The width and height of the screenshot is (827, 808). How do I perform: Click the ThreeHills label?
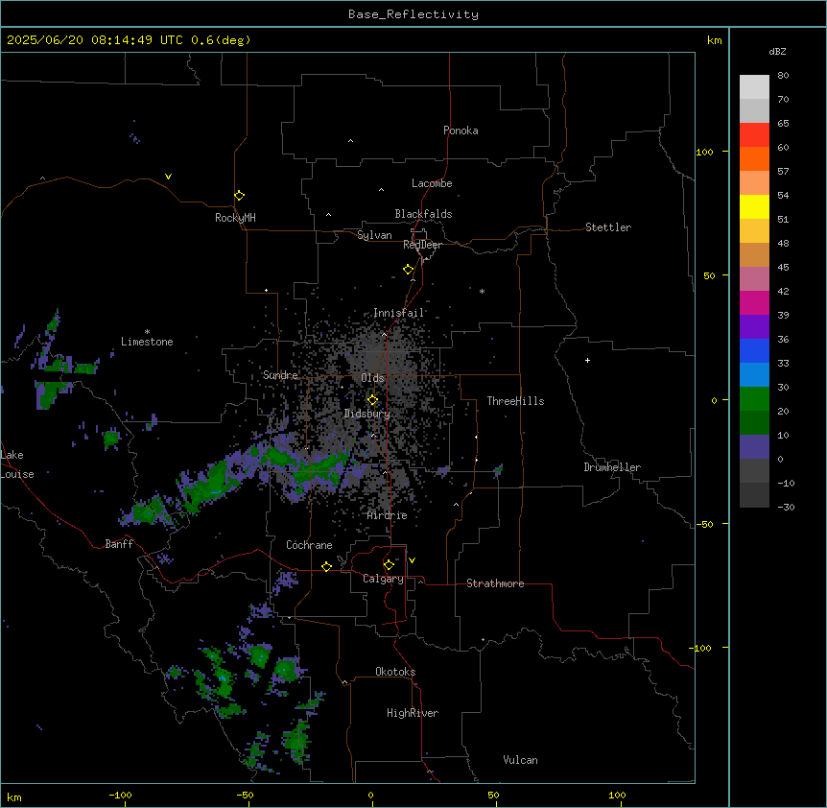(515, 401)
